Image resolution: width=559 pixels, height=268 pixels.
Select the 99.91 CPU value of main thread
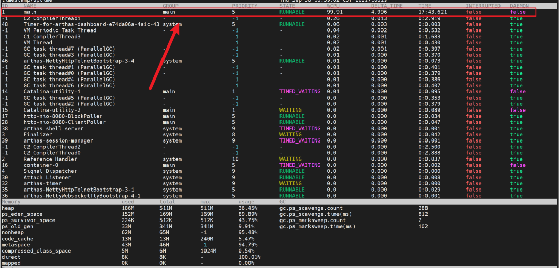tap(335, 12)
